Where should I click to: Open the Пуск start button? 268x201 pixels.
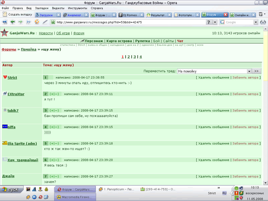click(x=11, y=189)
